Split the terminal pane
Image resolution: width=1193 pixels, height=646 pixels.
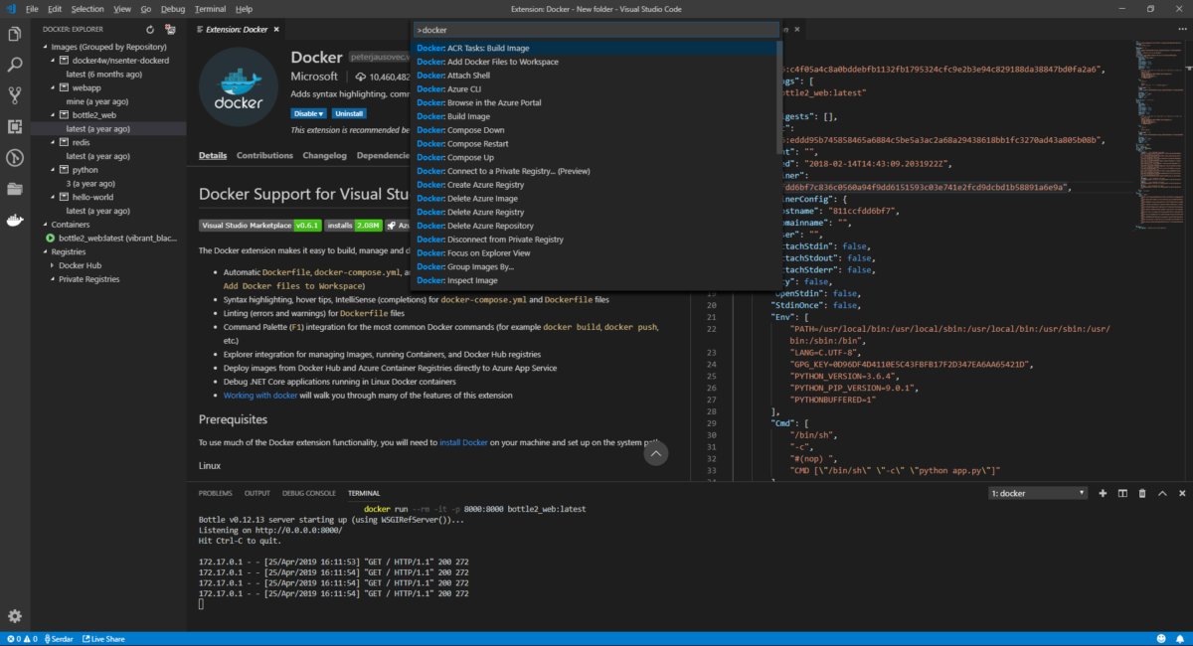pyautogui.click(x=1121, y=493)
